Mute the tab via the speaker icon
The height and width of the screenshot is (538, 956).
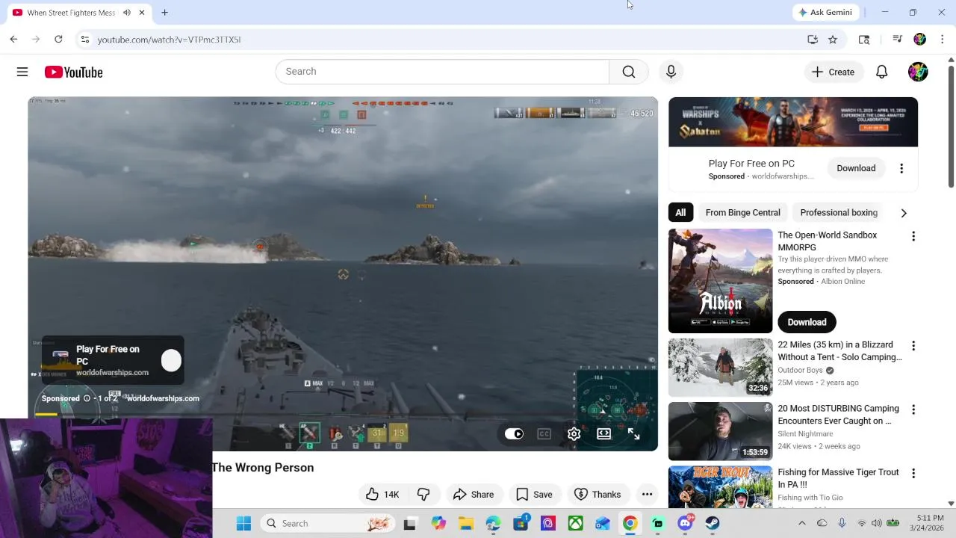(126, 13)
